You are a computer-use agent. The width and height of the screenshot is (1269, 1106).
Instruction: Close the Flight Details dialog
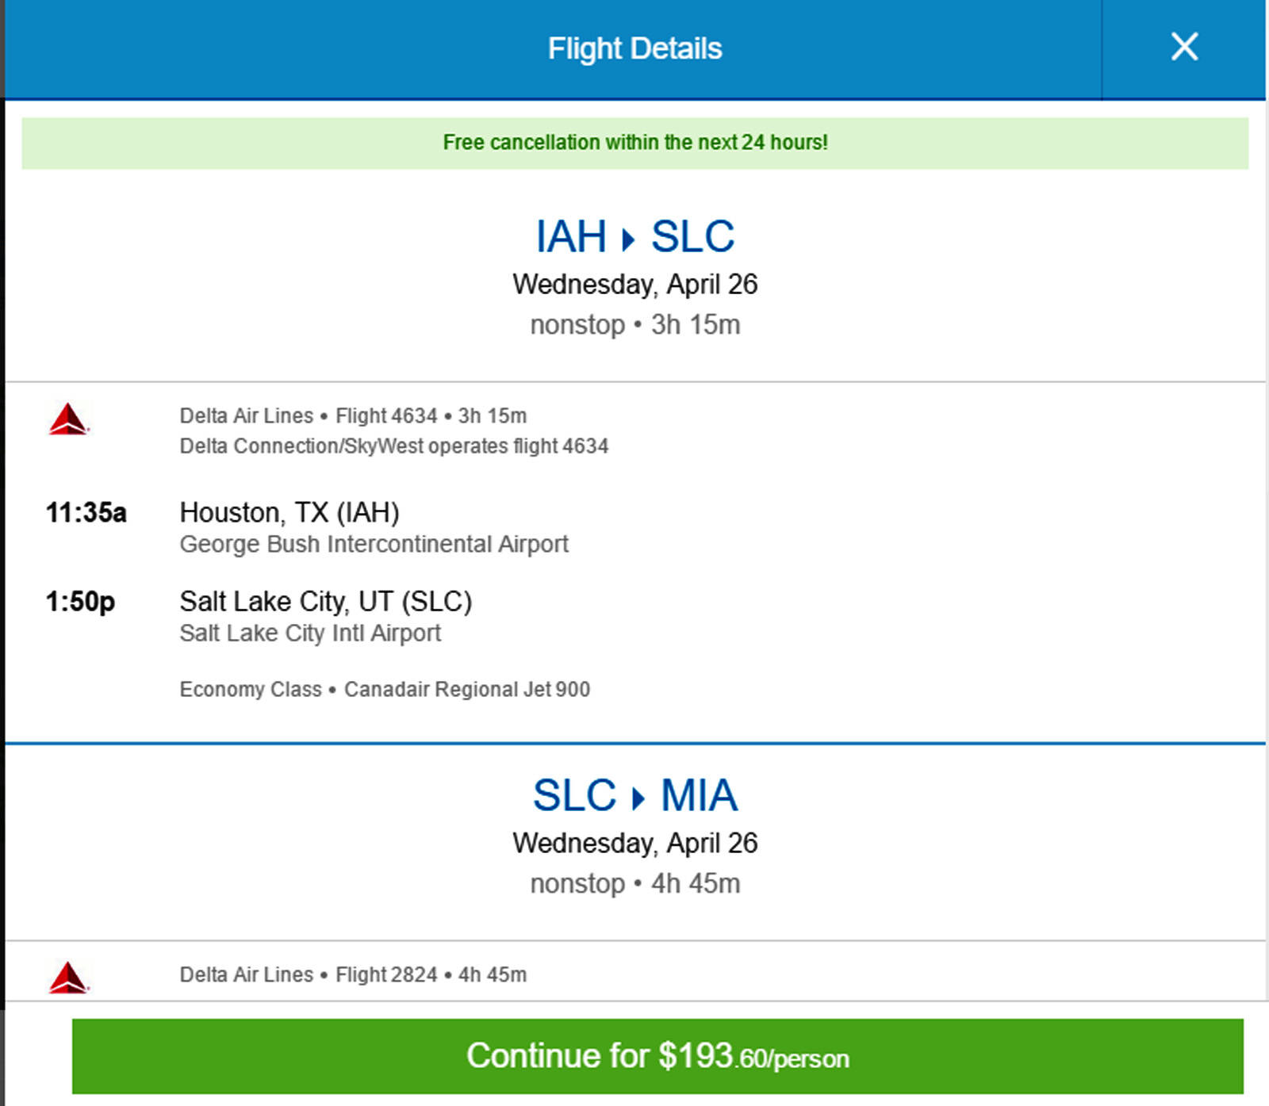[1184, 48]
